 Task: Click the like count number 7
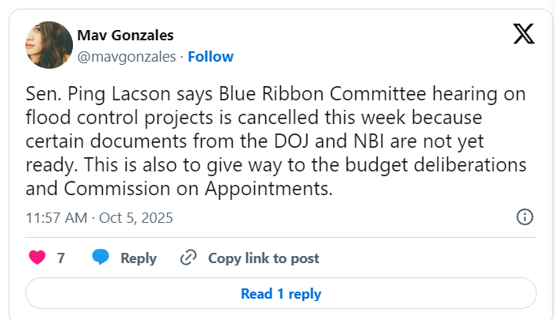click(61, 258)
